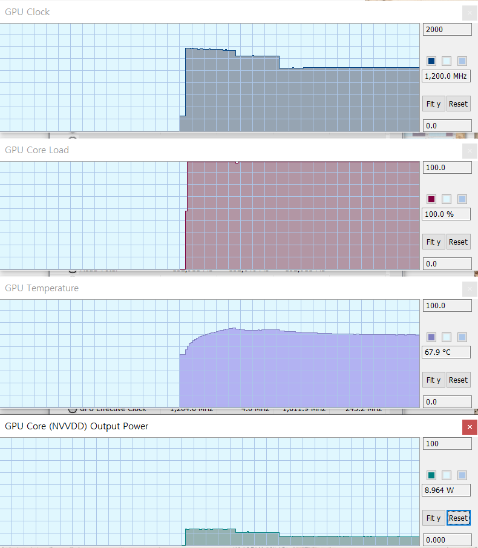Click the GPU Core Load maroon line color swatch
Viewport: 478px width, 548px height.
(431, 199)
